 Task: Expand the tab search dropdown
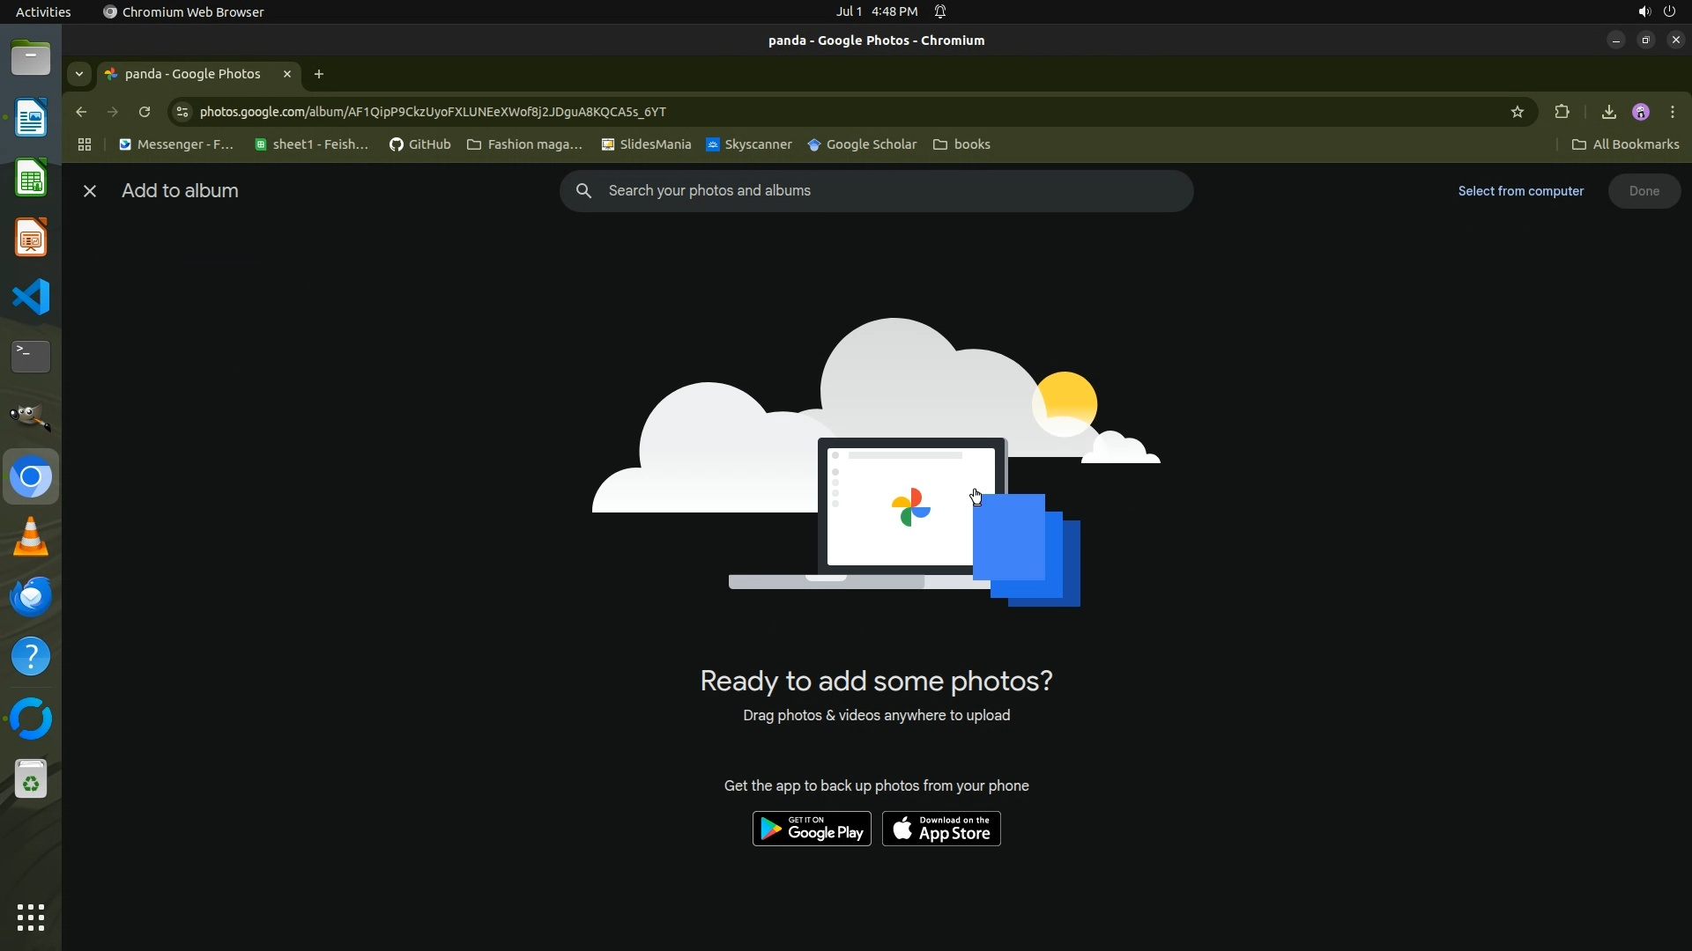point(79,74)
